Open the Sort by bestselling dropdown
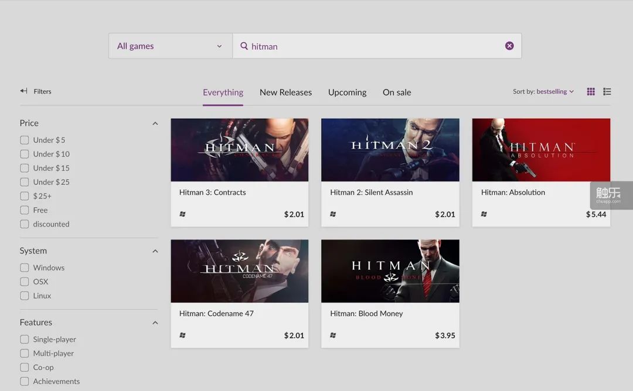 click(x=543, y=91)
